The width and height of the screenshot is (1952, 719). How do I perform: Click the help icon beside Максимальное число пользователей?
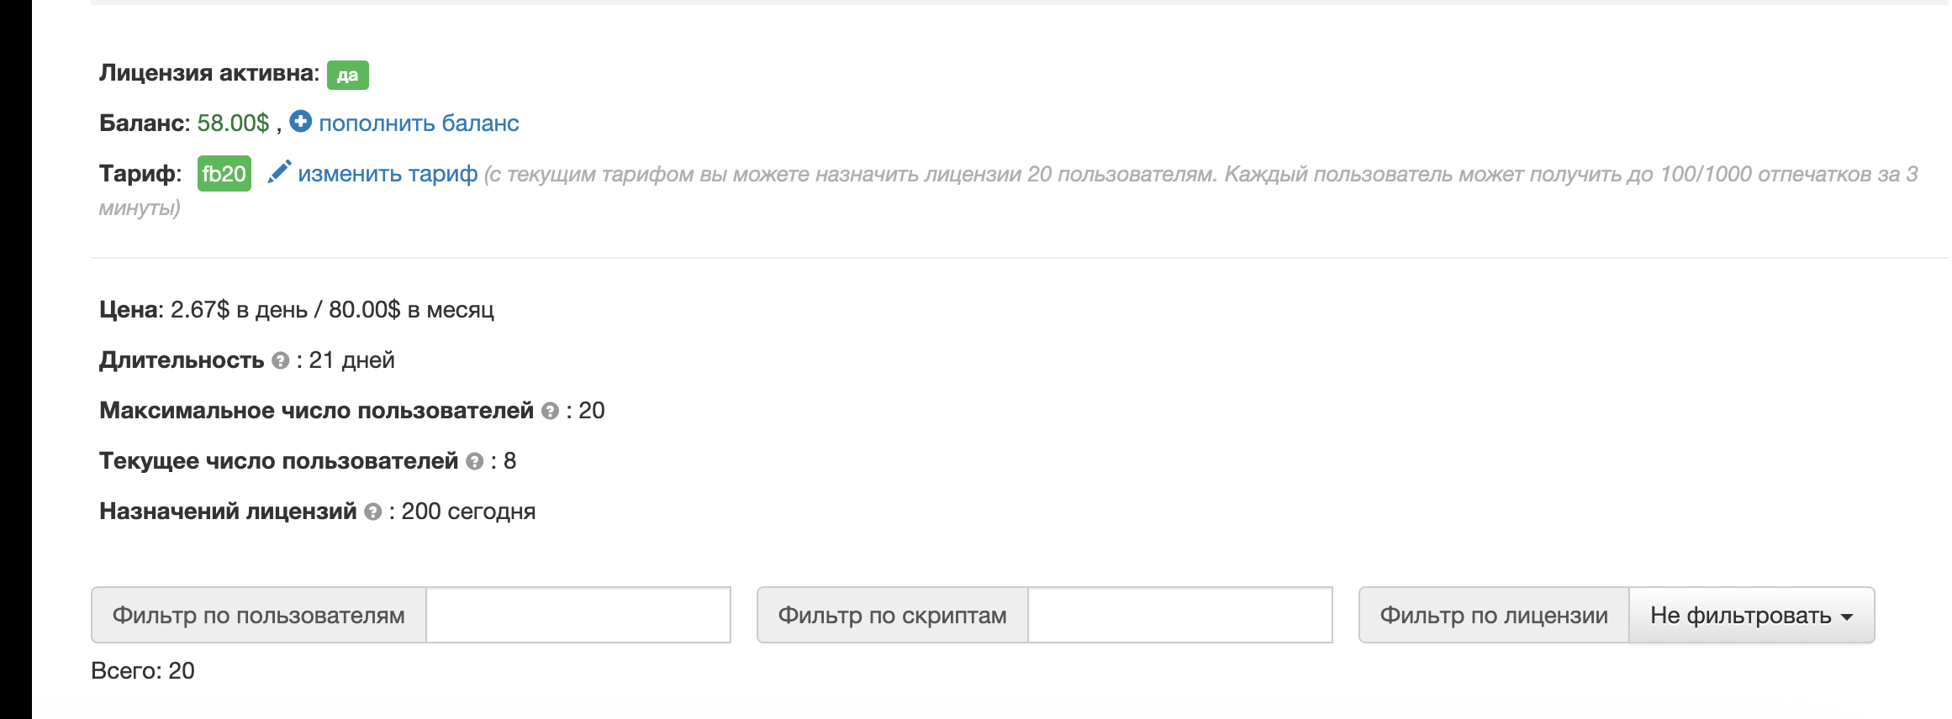pos(550,411)
